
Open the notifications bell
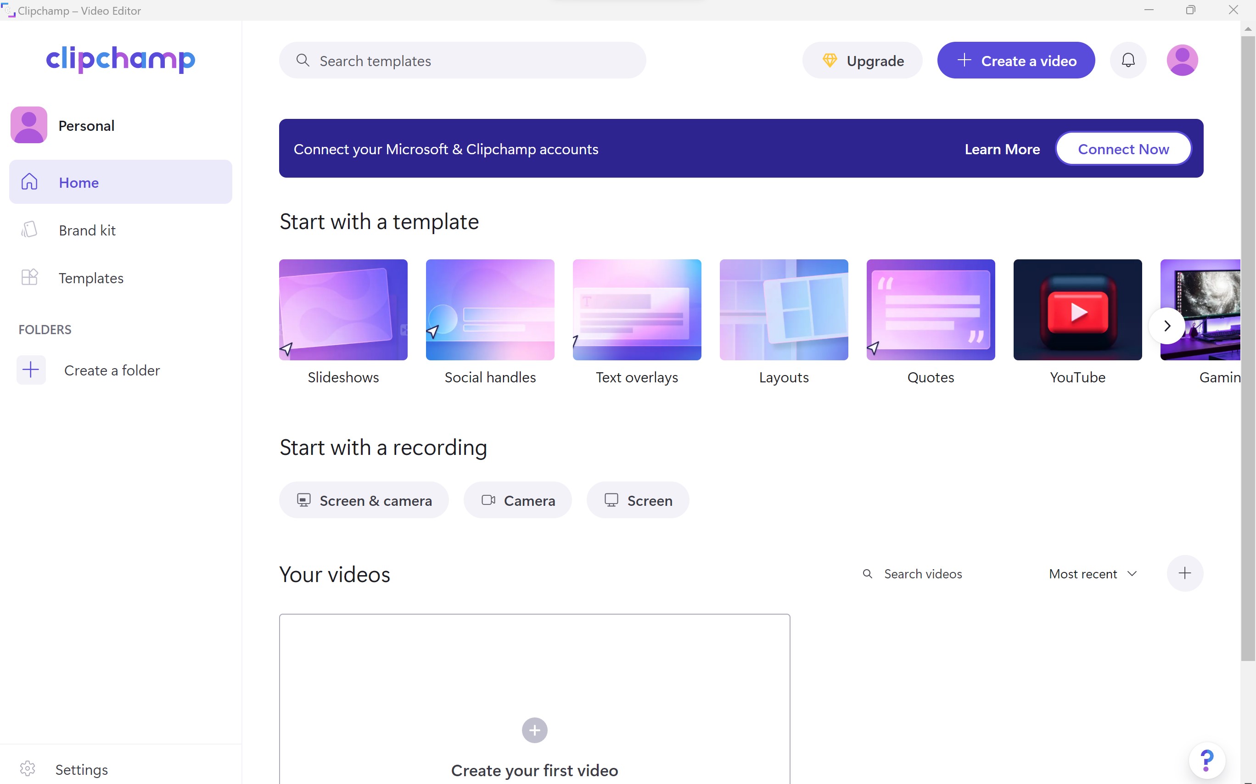click(1128, 60)
